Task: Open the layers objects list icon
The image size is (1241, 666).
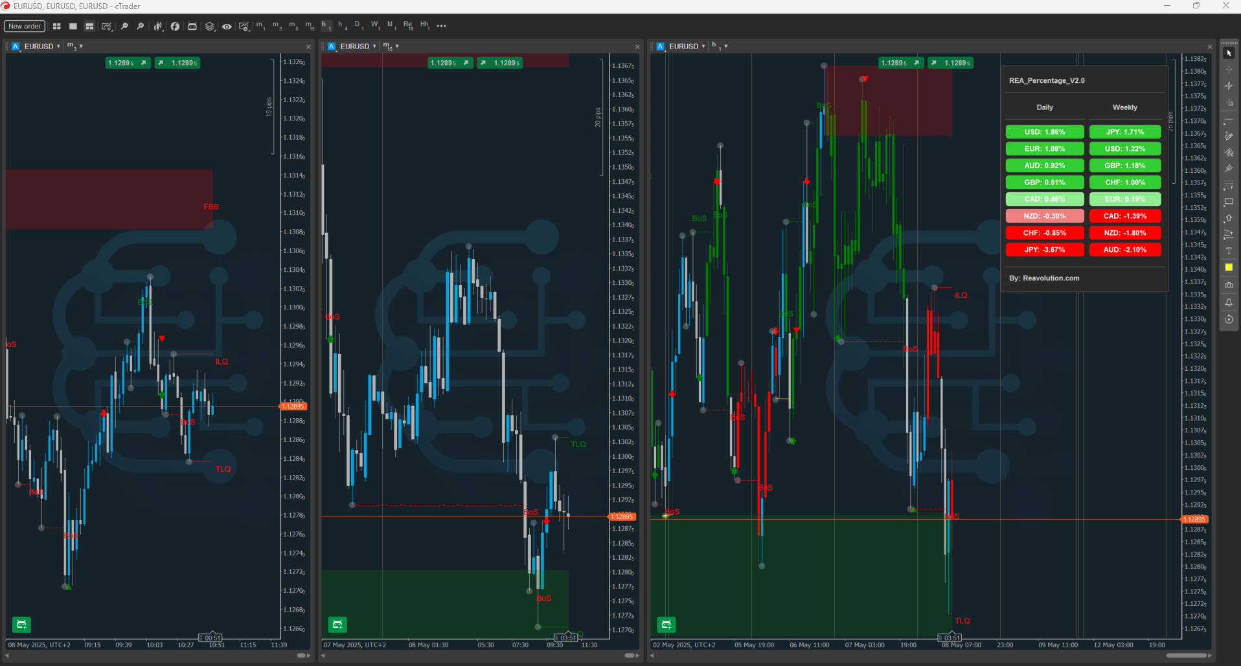Action: click(x=210, y=27)
